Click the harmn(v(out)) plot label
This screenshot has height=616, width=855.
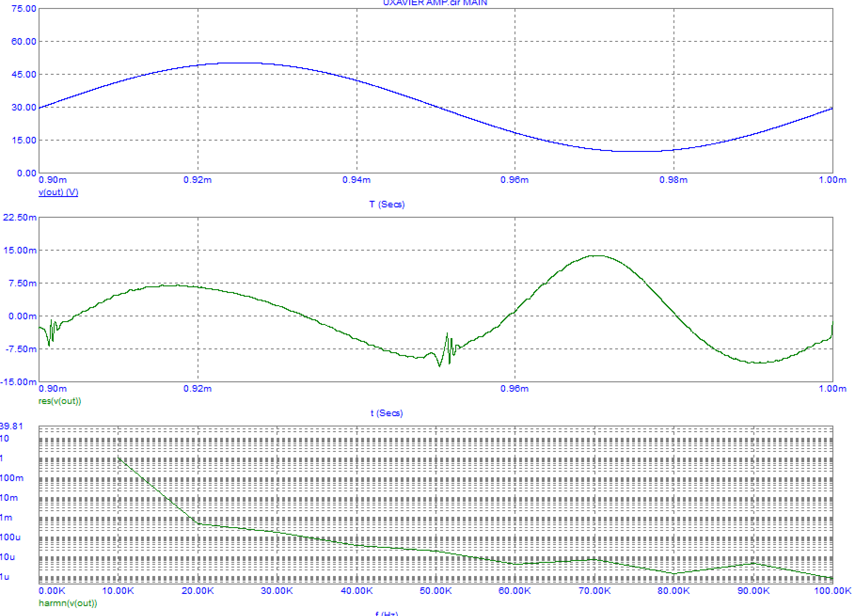[68, 603]
